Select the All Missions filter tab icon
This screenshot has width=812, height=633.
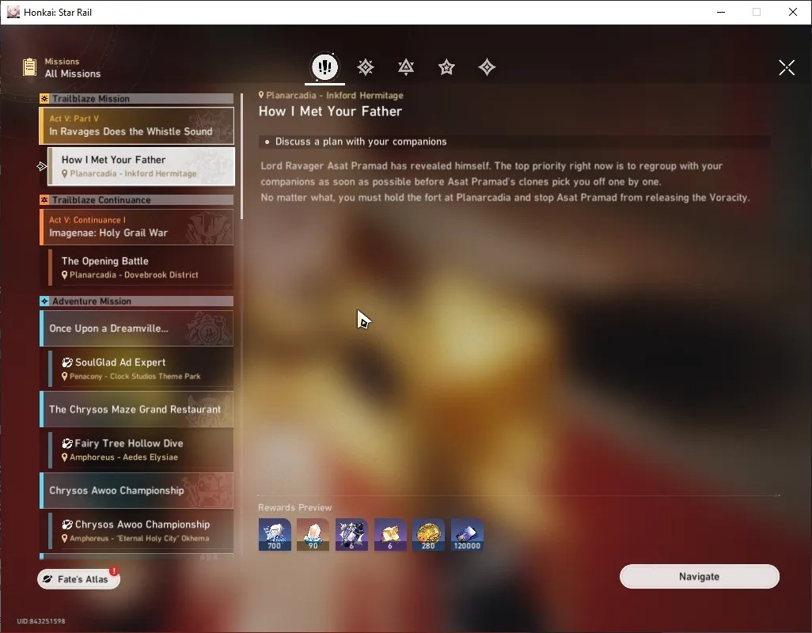[324, 66]
